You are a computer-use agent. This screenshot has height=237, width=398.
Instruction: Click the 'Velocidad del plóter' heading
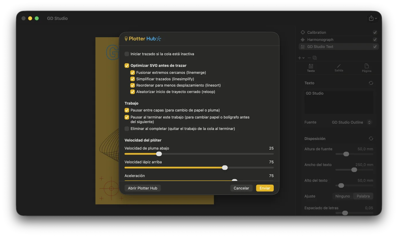click(x=143, y=140)
